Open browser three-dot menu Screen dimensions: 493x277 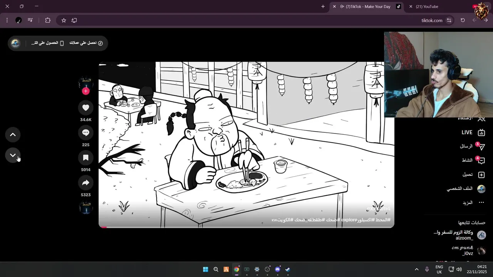tap(7, 20)
